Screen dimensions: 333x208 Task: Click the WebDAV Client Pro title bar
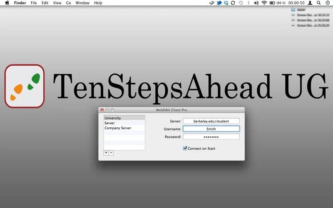[x=171, y=110]
